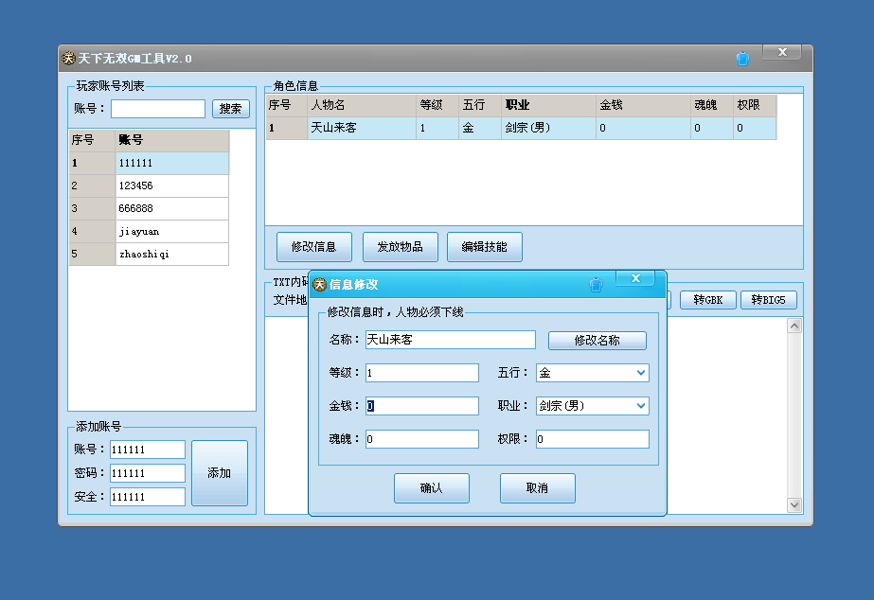
Task: Select account jiayuan in the list
Action: [x=149, y=231]
